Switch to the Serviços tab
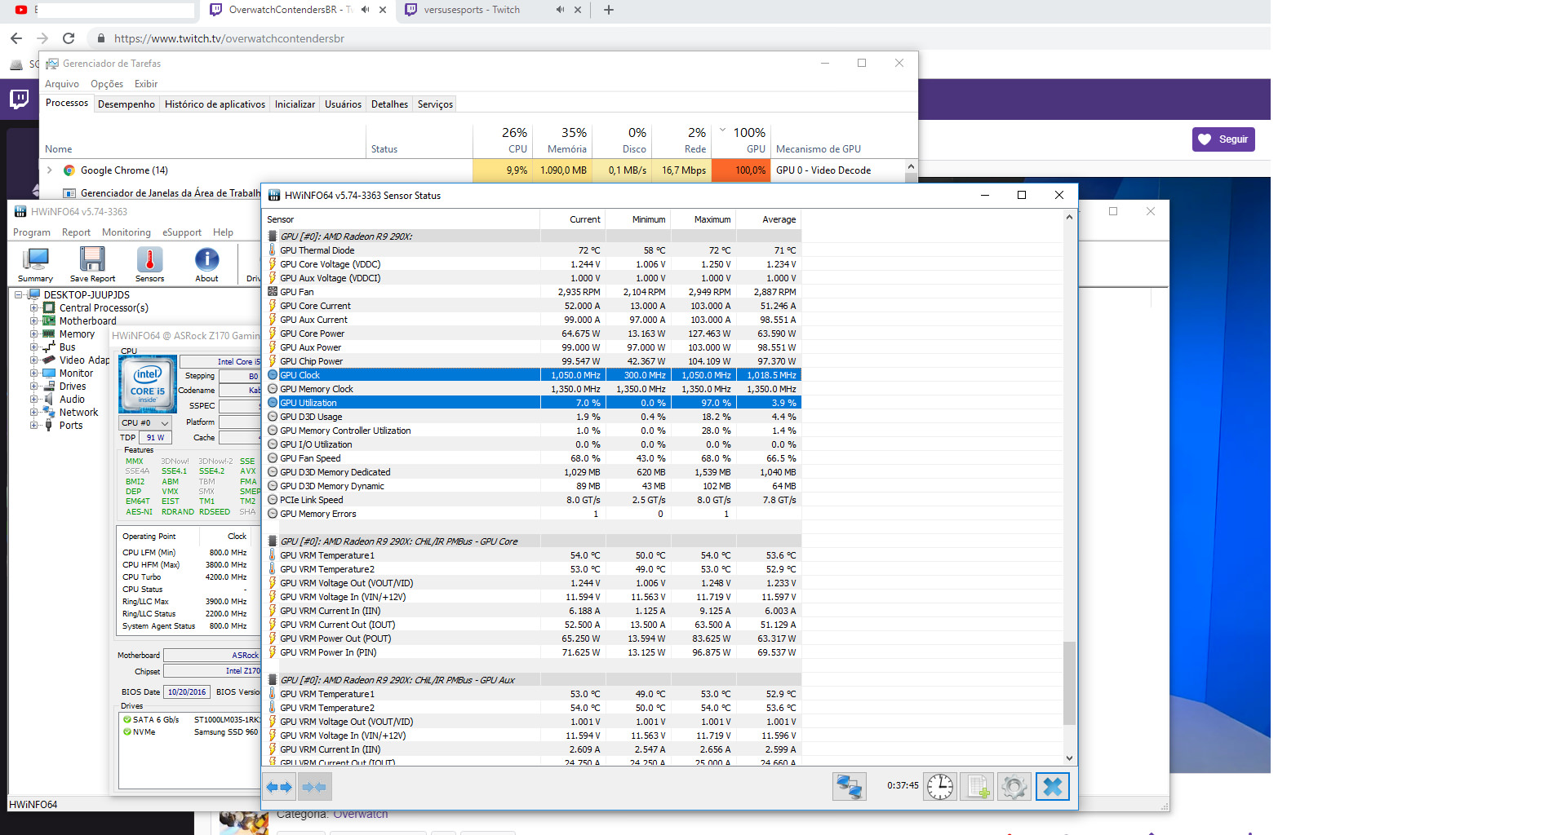 coord(435,104)
